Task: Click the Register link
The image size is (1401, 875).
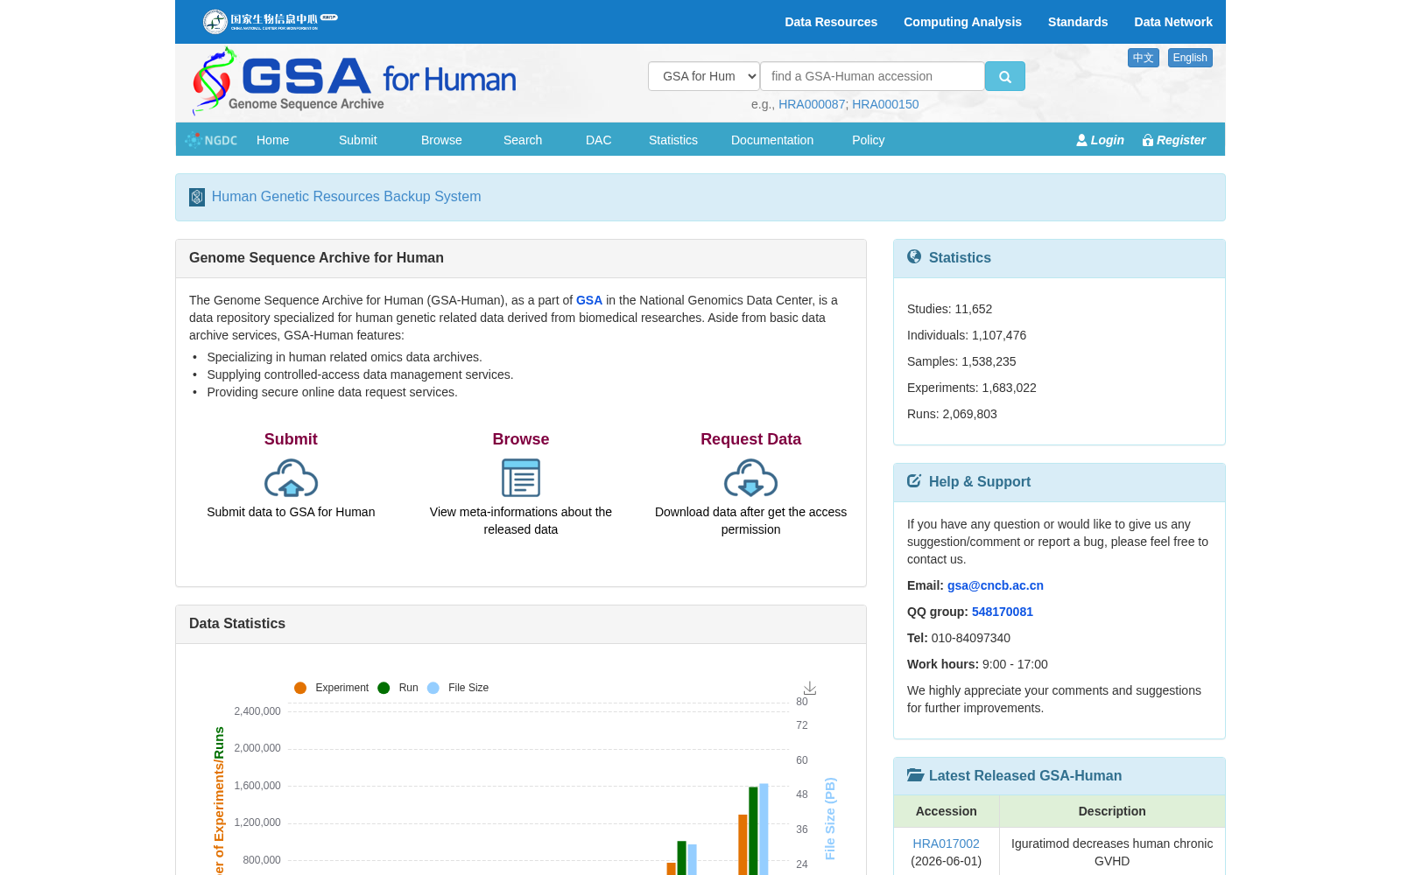Action: [x=1173, y=140]
